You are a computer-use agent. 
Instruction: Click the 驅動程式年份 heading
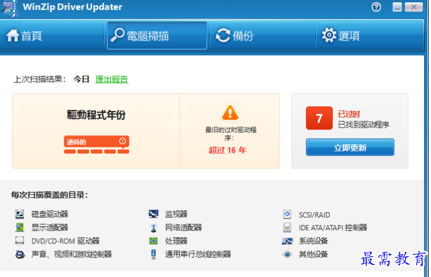tap(96, 115)
